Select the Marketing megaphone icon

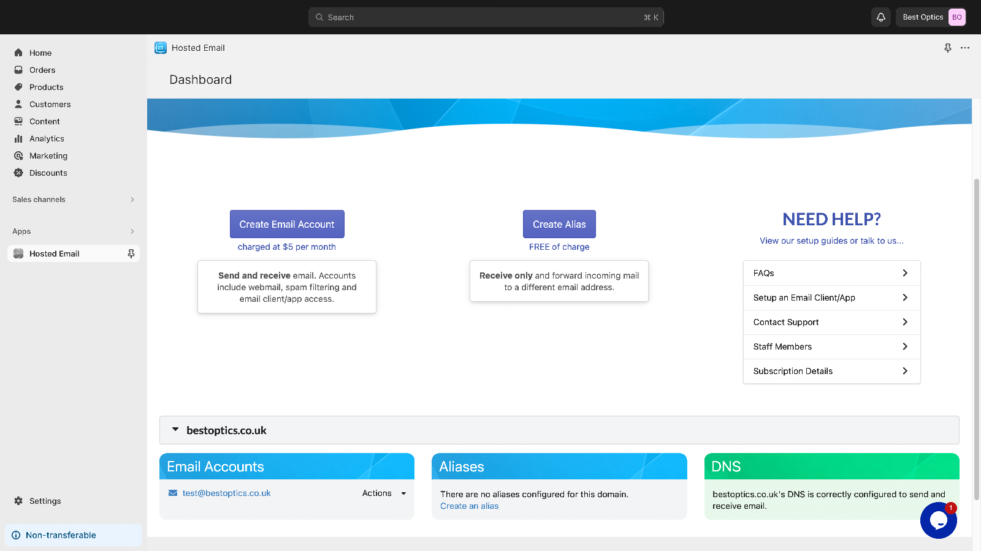18,156
